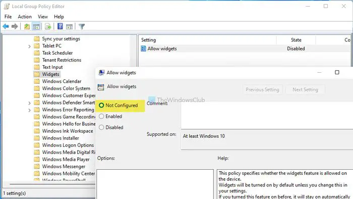
Task: Expand the Windows Error Reporting node
Action: pyautogui.click(x=29, y=110)
